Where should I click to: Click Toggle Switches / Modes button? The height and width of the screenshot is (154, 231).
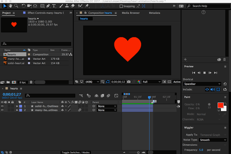pyautogui.click(x=76, y=152)
